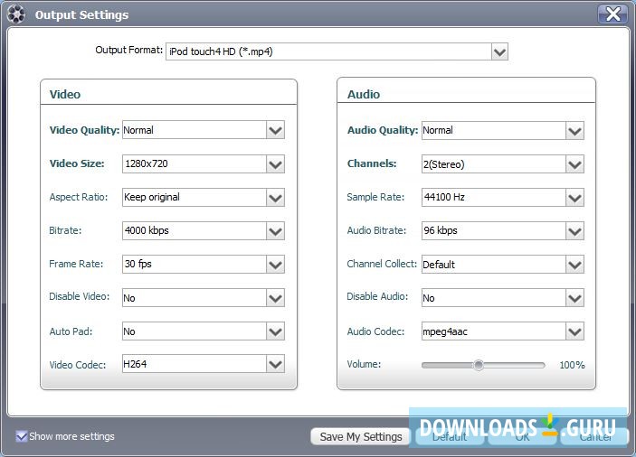Click the Video section heading
636x457 pixels.
pos(65,94)
